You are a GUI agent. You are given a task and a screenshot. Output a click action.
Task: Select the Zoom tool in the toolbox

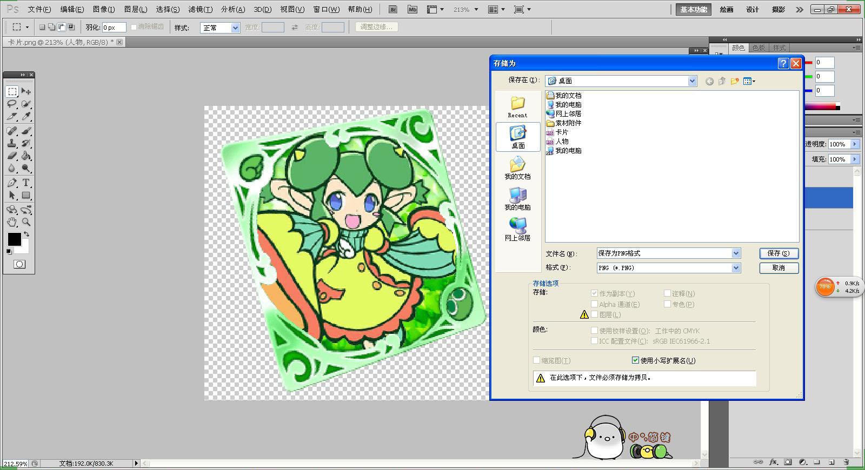[x=26, y=222]
